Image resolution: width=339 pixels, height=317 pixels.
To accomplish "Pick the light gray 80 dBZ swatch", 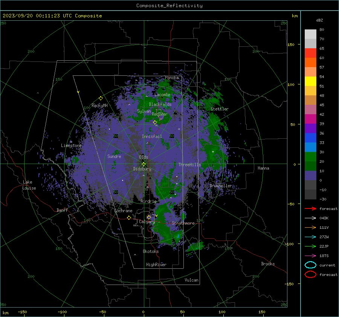I will point(310,34).
